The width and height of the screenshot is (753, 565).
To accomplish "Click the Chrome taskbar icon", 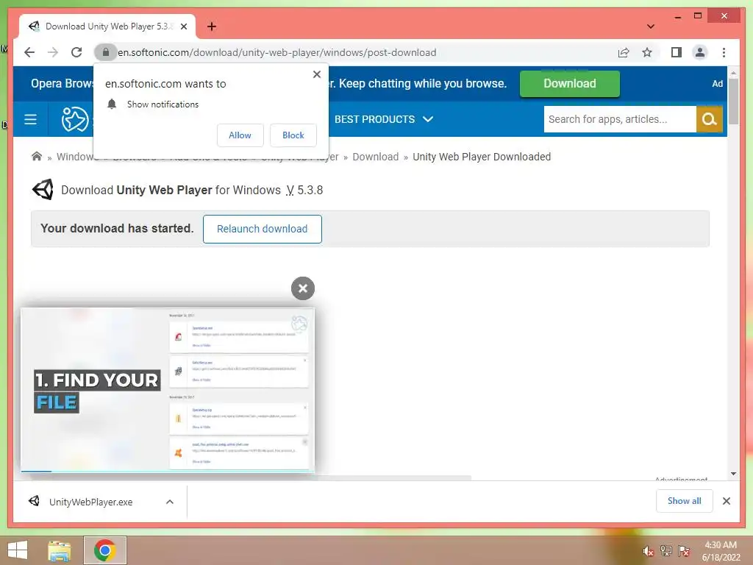I will [105, 550].
